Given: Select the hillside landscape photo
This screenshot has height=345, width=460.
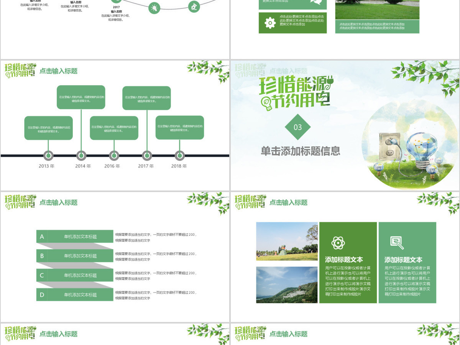Looking at the screenshot, I should tap(287, 285).
